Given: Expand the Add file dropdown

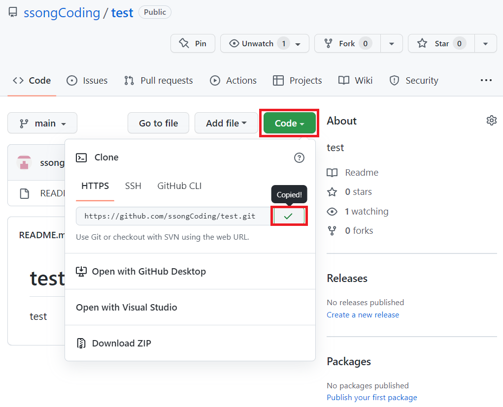Looking at the screenshot, I should 226,123.
